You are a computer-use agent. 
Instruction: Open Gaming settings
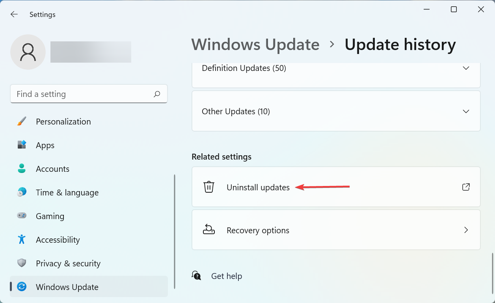click(89, 216)
